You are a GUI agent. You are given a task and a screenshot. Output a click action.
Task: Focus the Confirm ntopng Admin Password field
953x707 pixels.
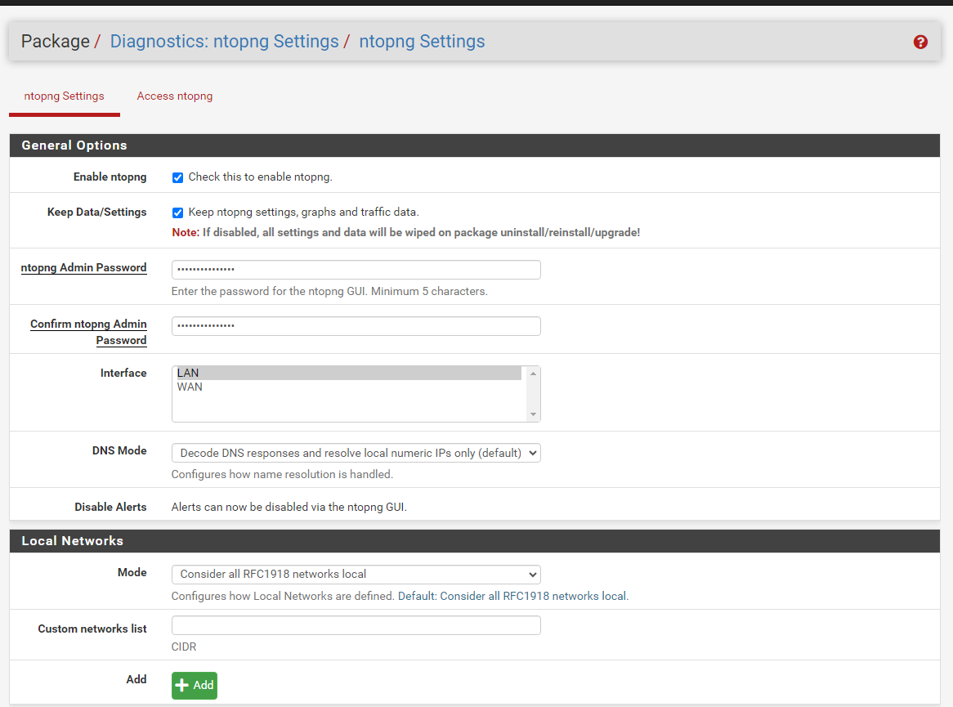click(x=356, y=326)
